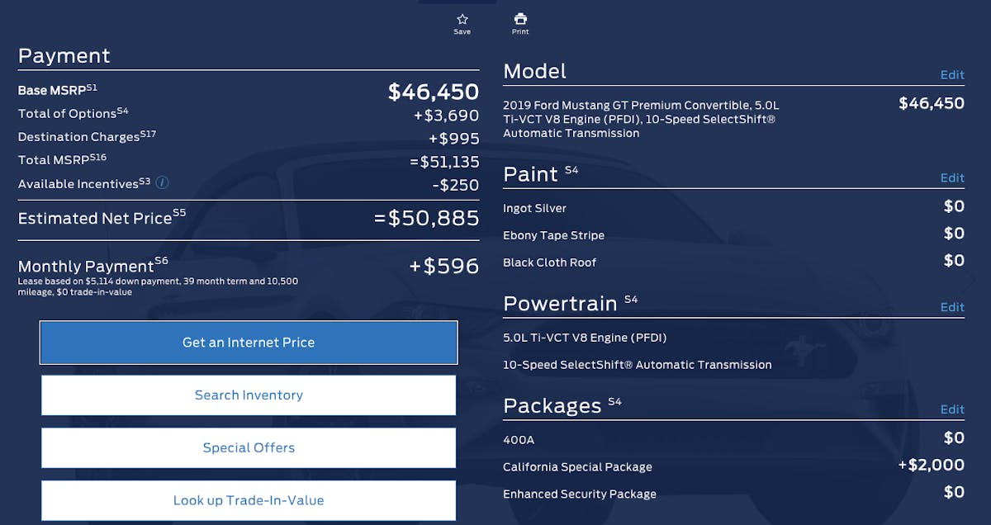Viewport: 991px width, 525px height.
Task: Click the S4 footnote next to Paint heading
Action: pos(571,170)
